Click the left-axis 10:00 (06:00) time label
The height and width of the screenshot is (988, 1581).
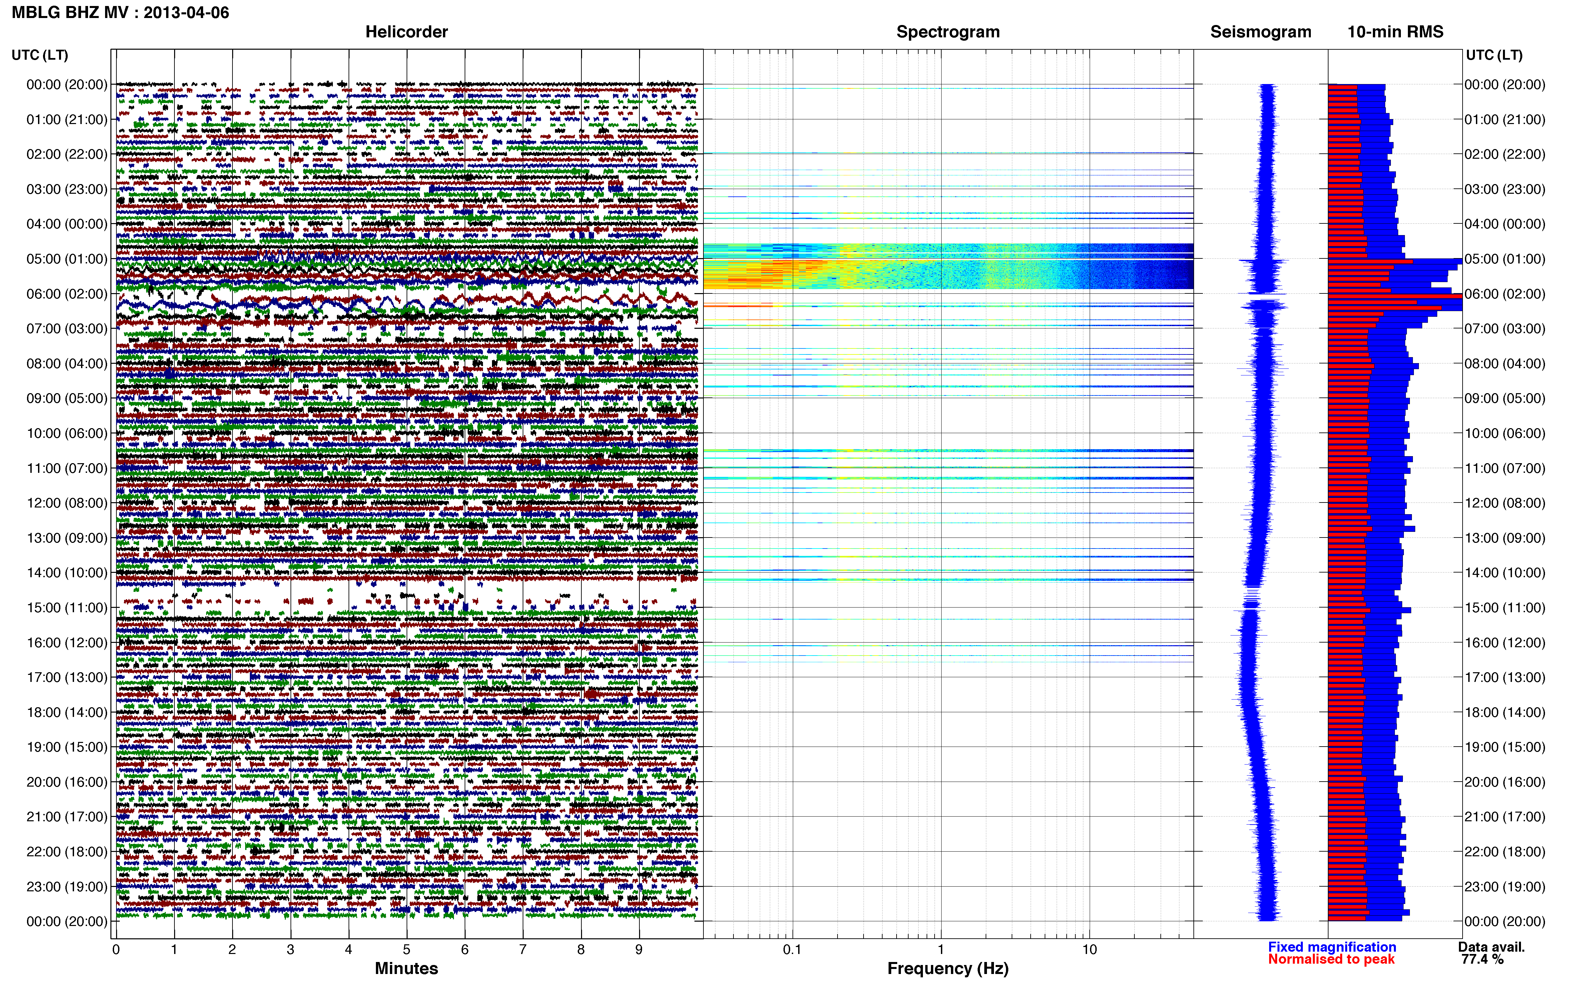click(67, 432)
